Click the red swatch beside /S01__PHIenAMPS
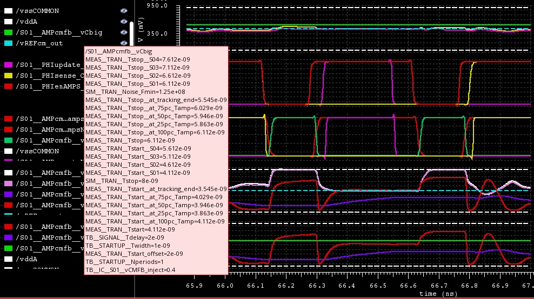Image resolution: width=534 pixels, height=299 pixels. 8,86
